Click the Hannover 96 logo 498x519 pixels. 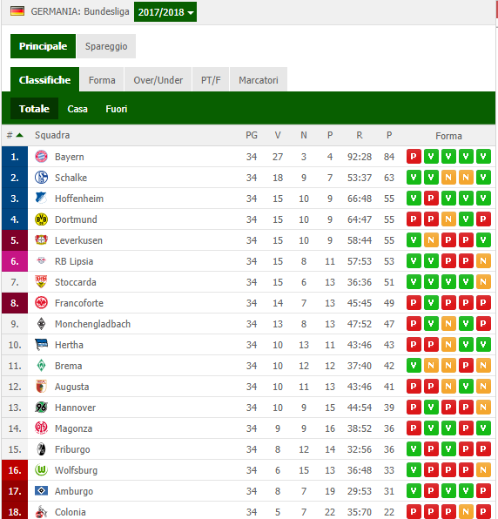[42, 408]
